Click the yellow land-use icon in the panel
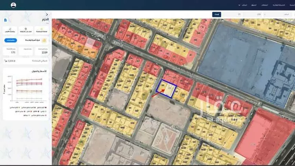Screen dimensions: 295x166 click(x=44, y=40)
